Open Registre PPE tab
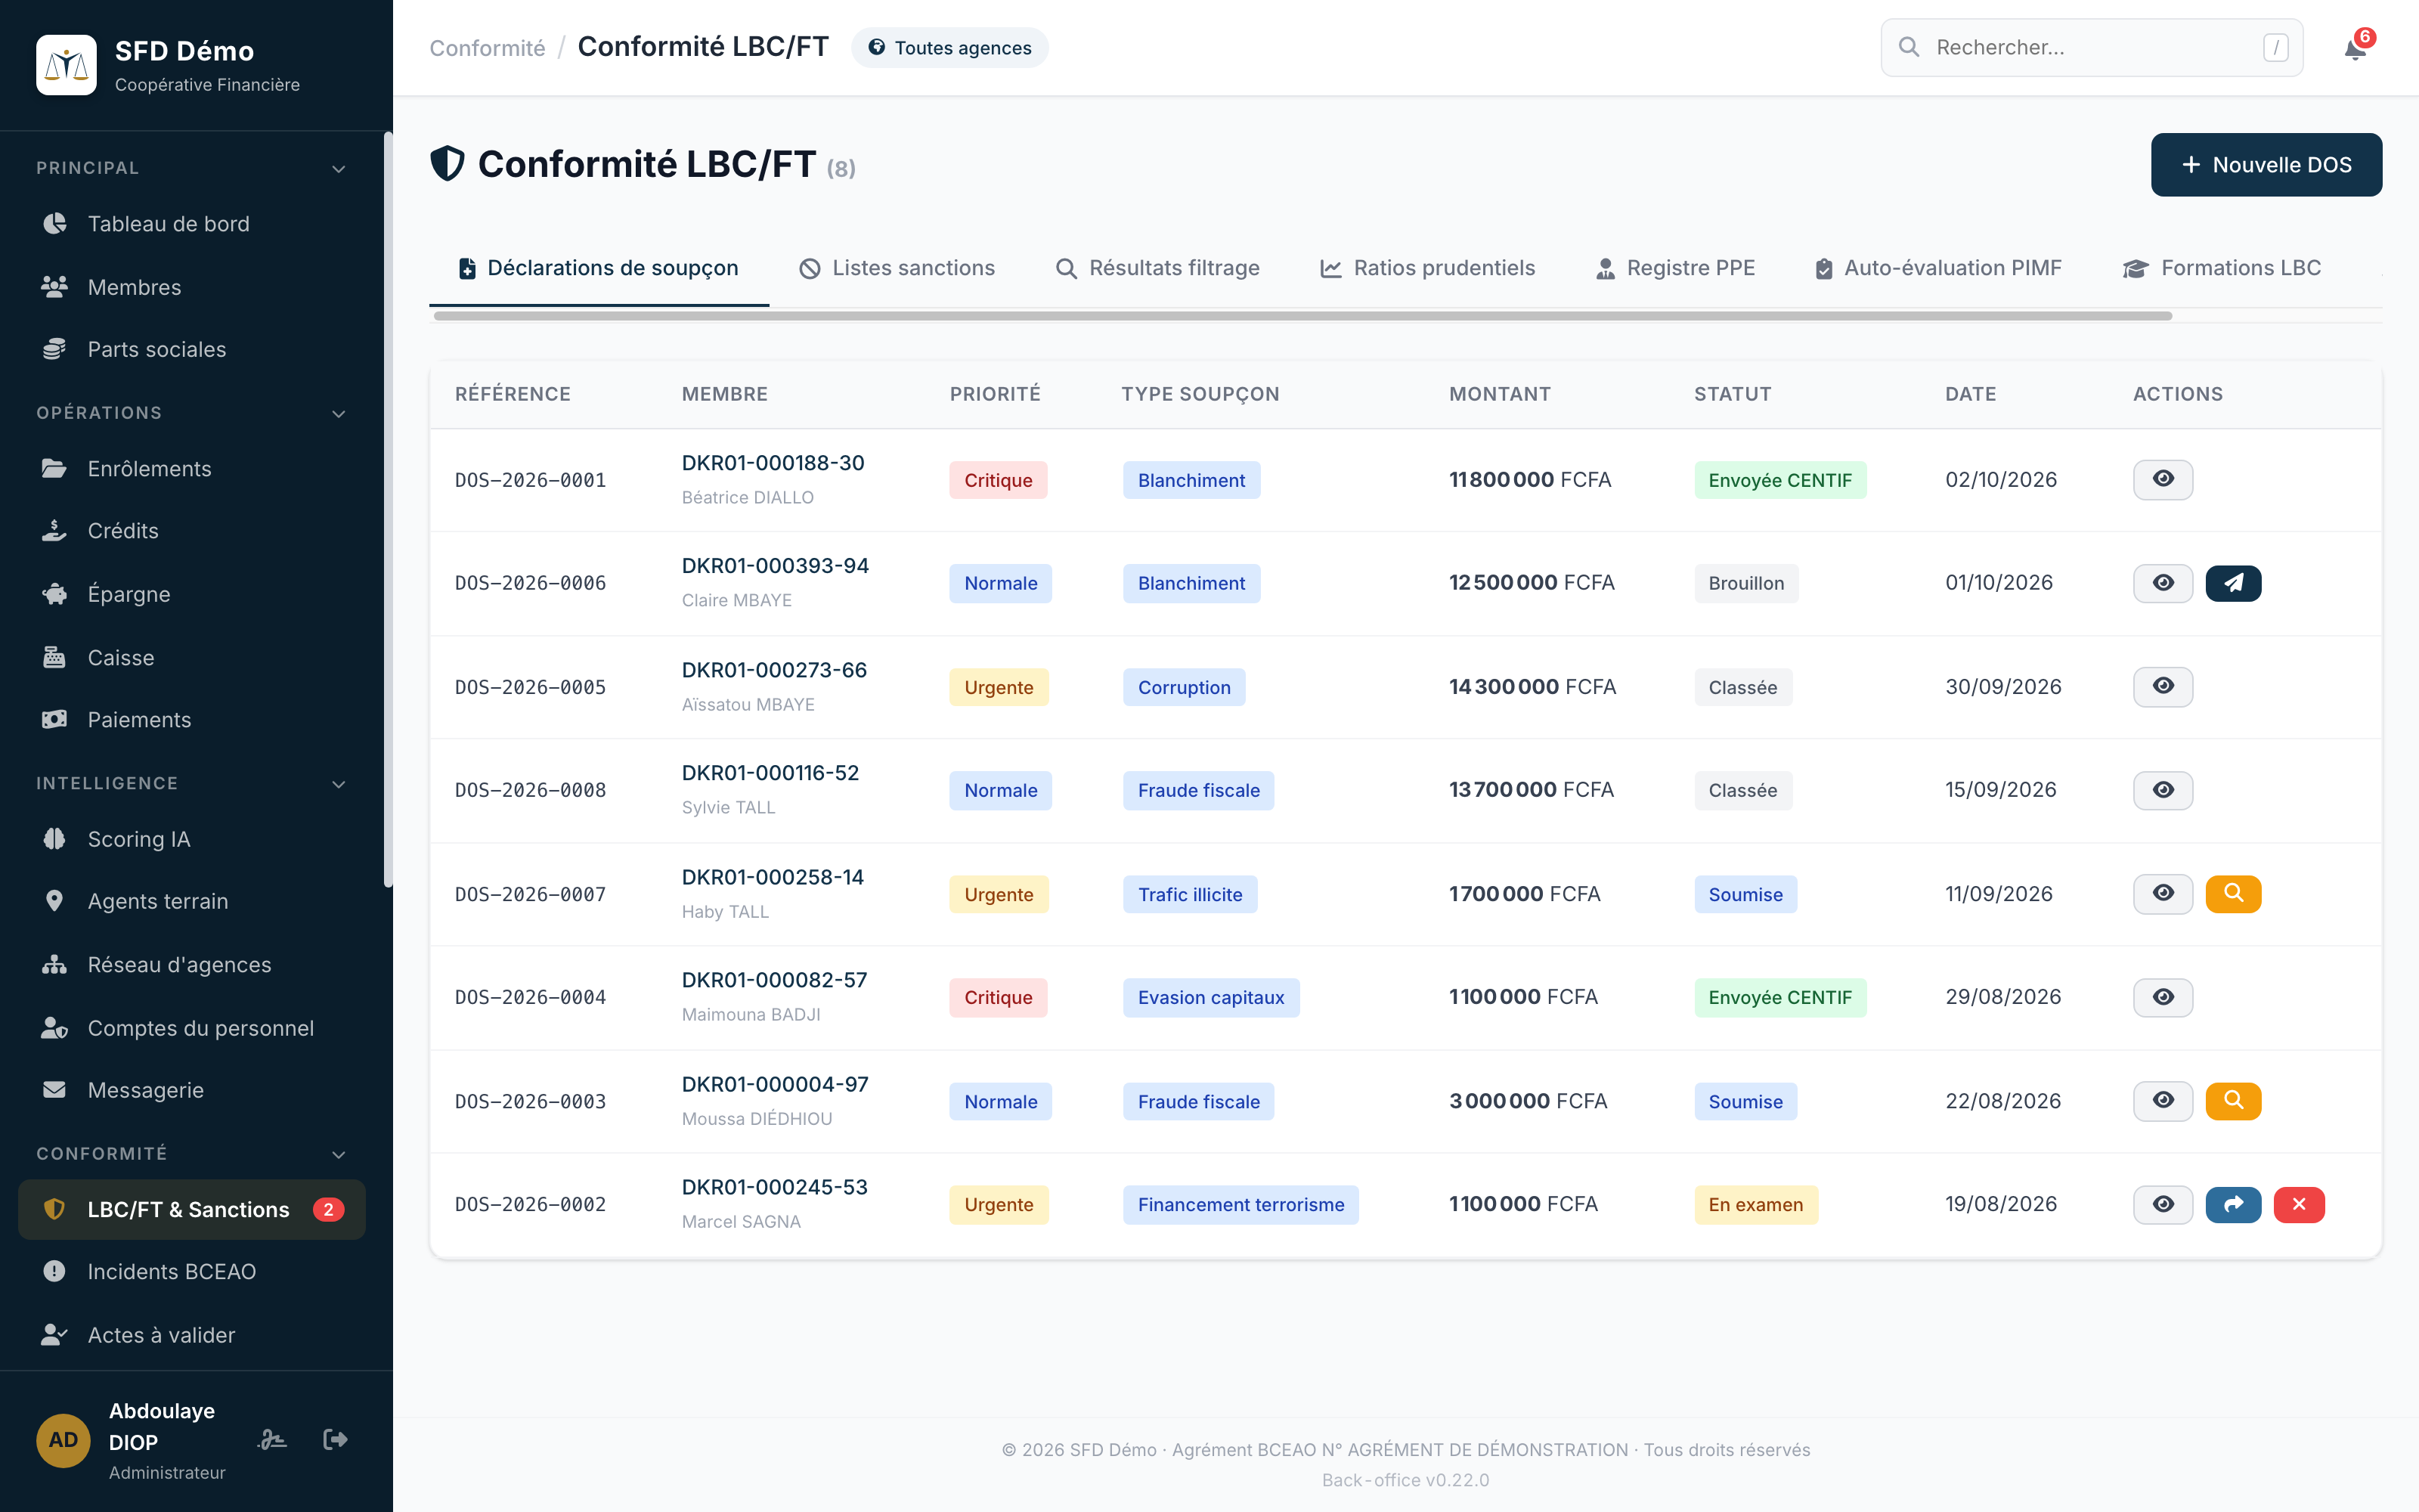This screenshot has height=1512, width=2419. pyautogui.click(x=1674, y=268)
